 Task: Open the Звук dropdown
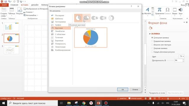[180, 12]
